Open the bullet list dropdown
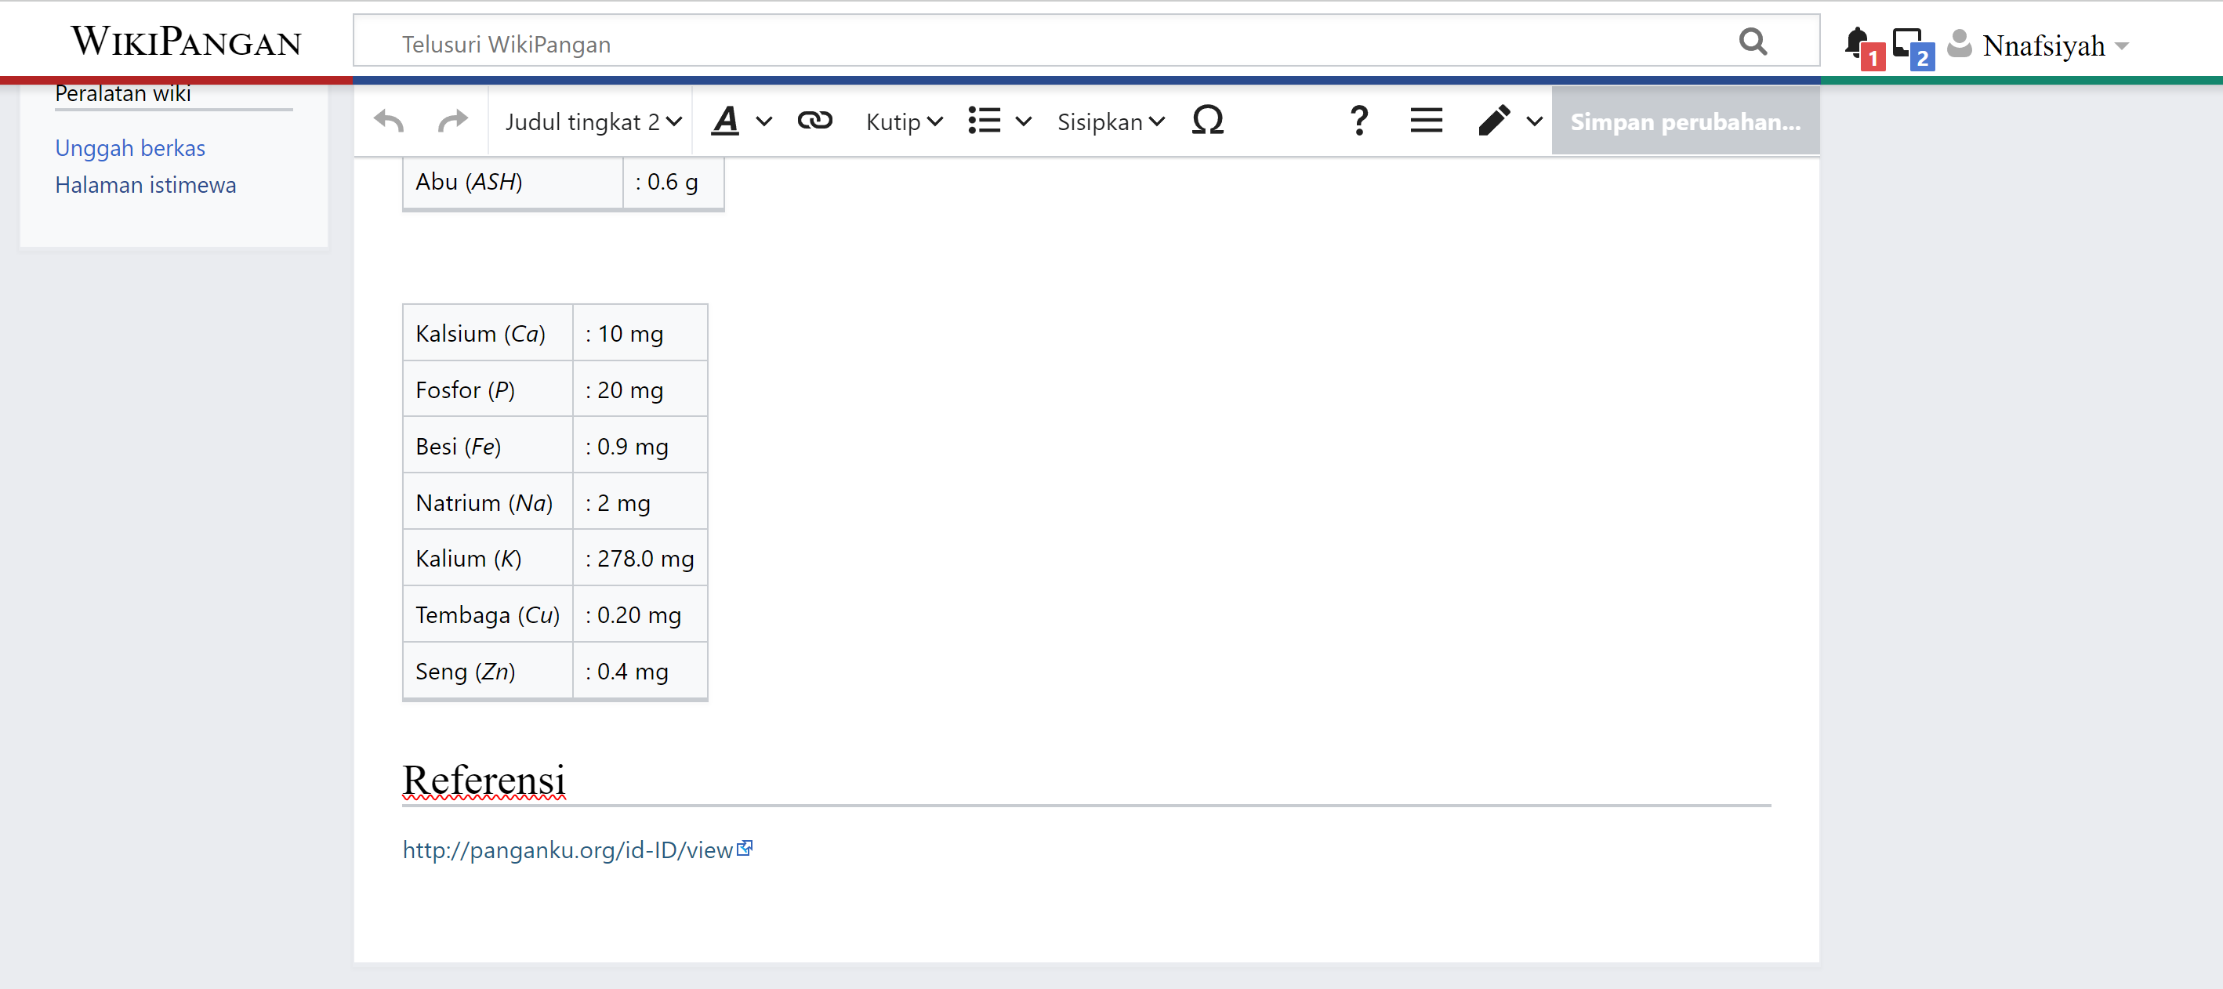2223x989 pixels. point(999,121)
